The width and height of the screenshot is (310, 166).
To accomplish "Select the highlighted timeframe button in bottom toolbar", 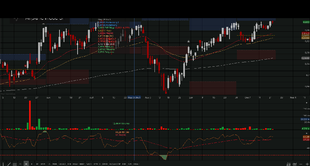I will pos(26,164).
